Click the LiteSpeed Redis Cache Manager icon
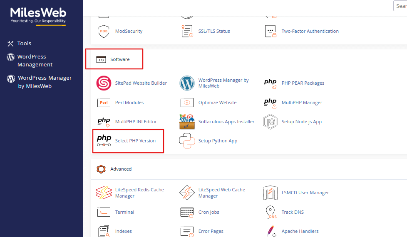 104,193
